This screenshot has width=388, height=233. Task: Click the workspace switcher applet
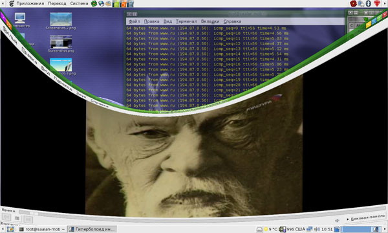[361, 229]
